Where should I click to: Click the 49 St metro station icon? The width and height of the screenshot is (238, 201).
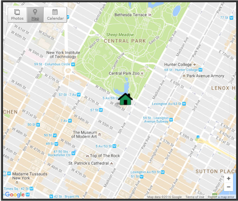pos(56,144)
